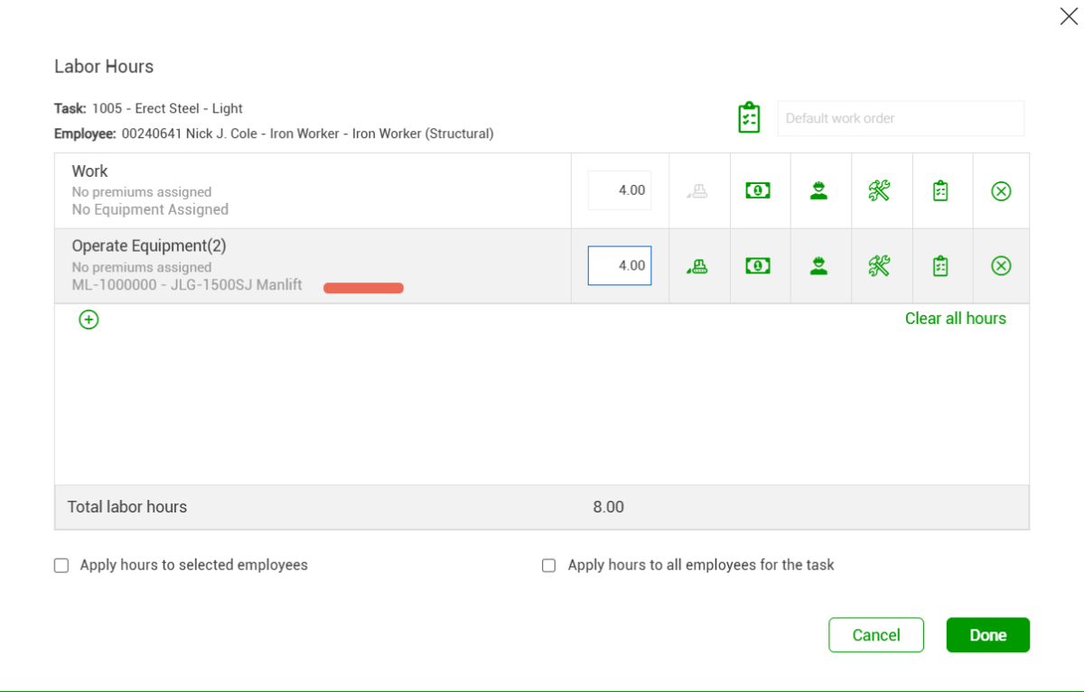This screenshot has width=1084, height=692.
Task: Click the Default work order field
Action: click(x=901, y=118)
